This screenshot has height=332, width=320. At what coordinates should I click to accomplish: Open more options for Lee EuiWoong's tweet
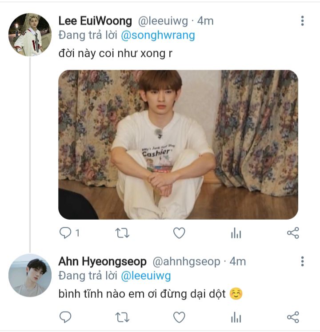tap(302, 21)
